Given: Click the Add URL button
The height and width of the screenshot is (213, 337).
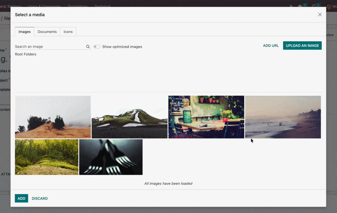Looking at the screenshot, I should pyautogui.click(x=271, y=46).
